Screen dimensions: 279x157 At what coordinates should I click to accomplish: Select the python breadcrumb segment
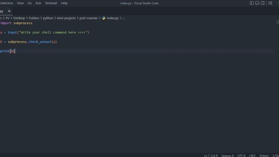click(48, 18)
